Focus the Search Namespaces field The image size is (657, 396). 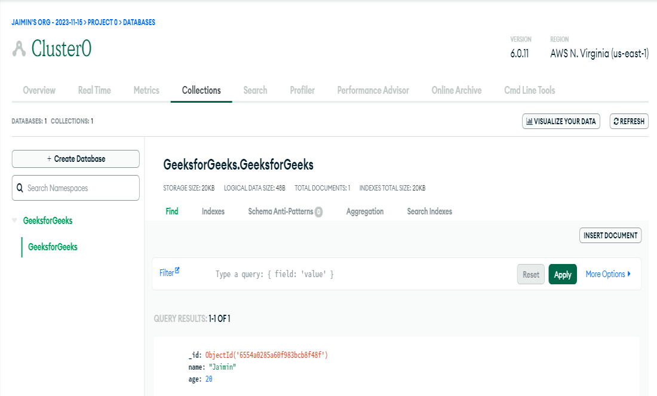click(x=75, y=188)
